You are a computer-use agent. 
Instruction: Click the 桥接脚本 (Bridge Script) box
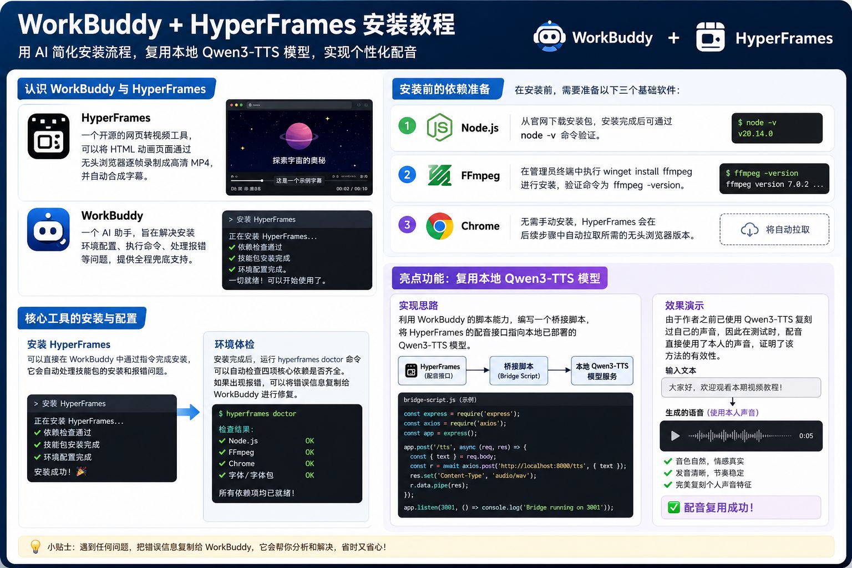click(x=519, y=371)
